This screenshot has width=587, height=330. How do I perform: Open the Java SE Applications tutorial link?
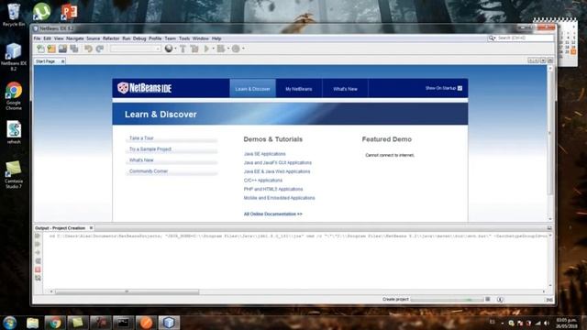(265, 154)
